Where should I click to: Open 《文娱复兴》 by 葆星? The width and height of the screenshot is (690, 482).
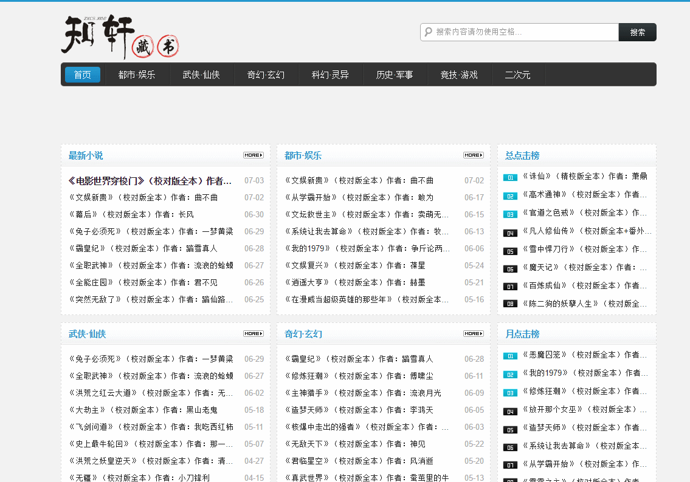coord(355,266)
